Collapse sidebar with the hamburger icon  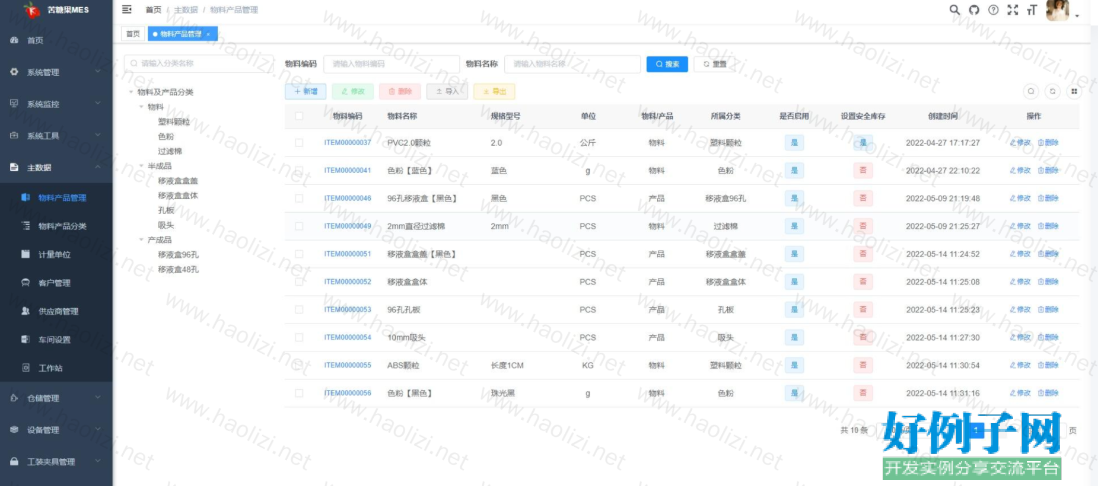pos(127,9)
